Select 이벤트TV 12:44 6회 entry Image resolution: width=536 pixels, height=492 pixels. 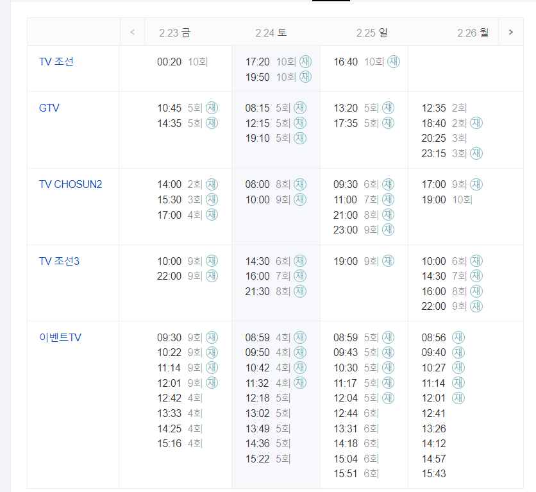click(x=356, y=413)
